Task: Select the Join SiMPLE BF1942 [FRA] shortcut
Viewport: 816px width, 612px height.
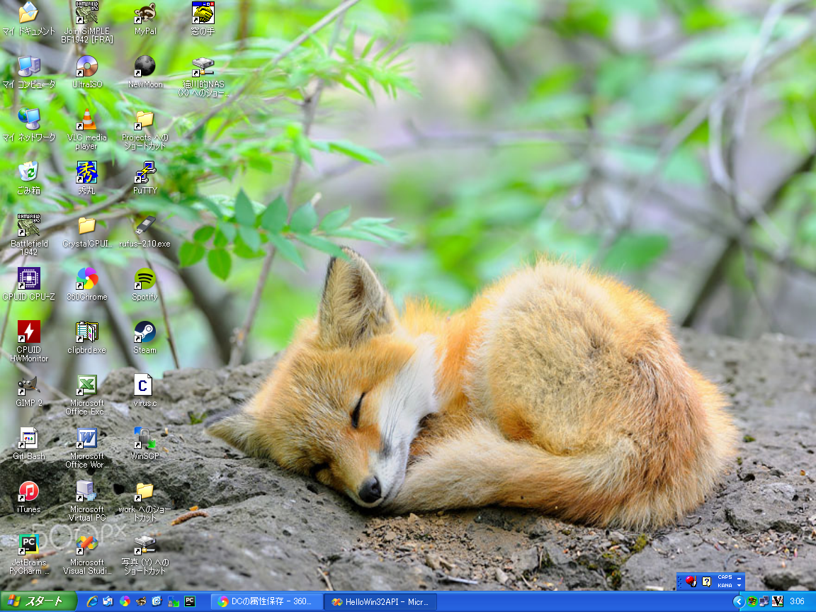Action: tap(87, 23)
